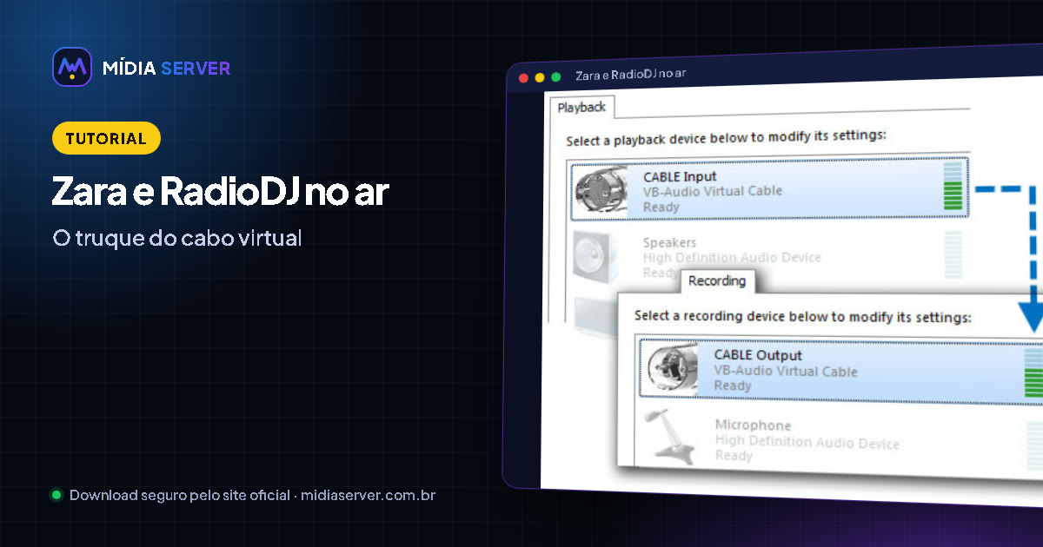Select the Speakers playback device
The height and width of the screenshot is (547, 1043).
coord(768,257)
